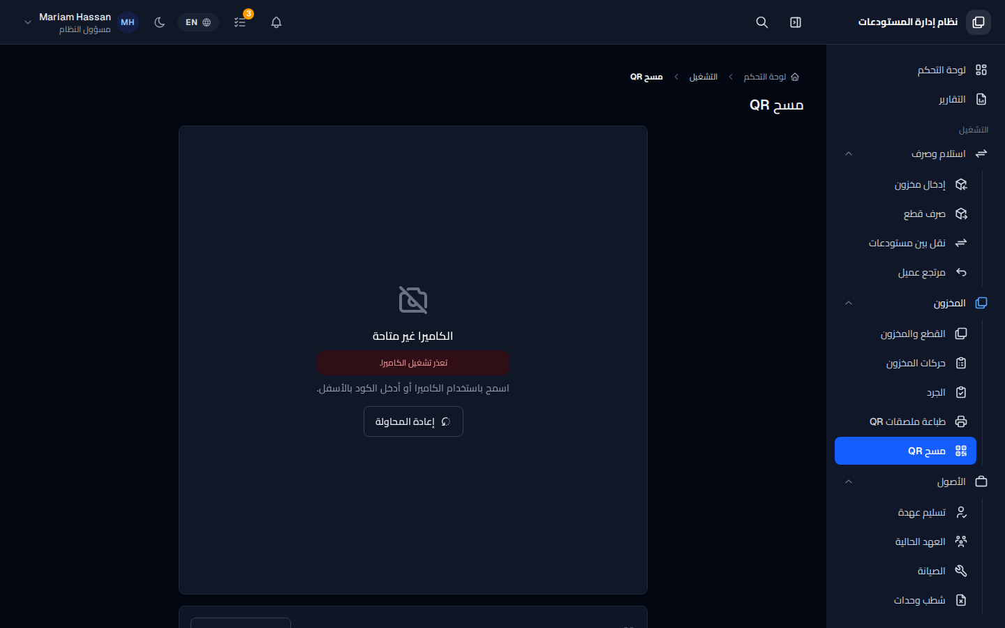Collapse the المخزون section chevron
This screenshot has width=1005, height=628.
(849, 303)
